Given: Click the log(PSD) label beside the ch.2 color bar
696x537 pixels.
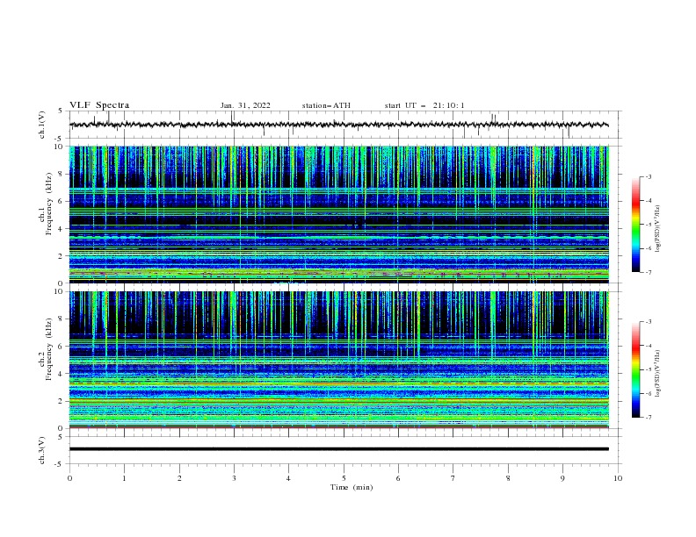Looking at the screenshot, I should pyautogui.click(x=657, y=374).
